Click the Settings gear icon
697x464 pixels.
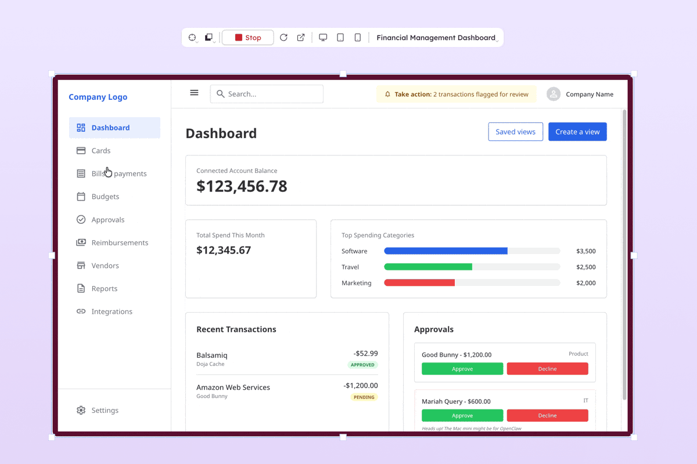point(81,410)
